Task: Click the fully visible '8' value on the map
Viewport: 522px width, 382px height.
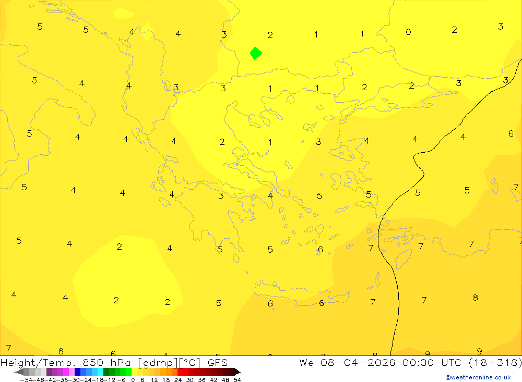Action: click(476, 298)
